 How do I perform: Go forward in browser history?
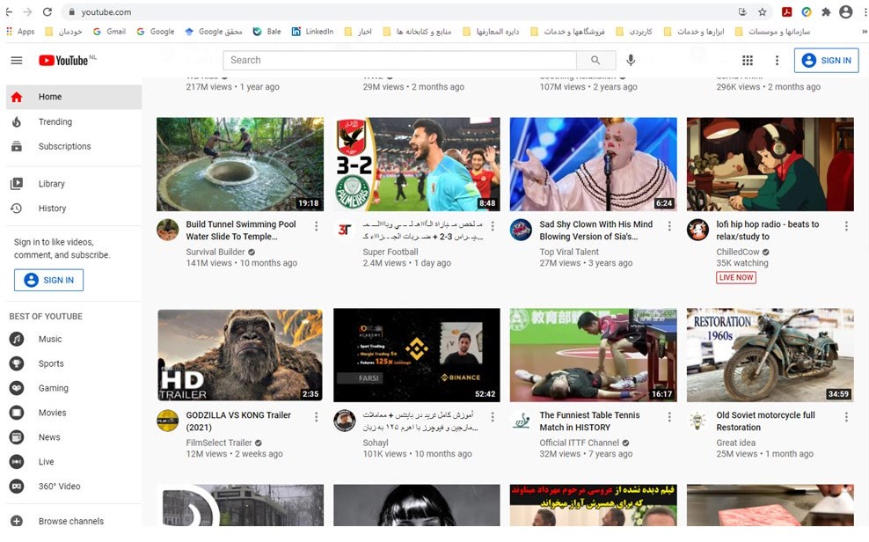coord(28,11)
